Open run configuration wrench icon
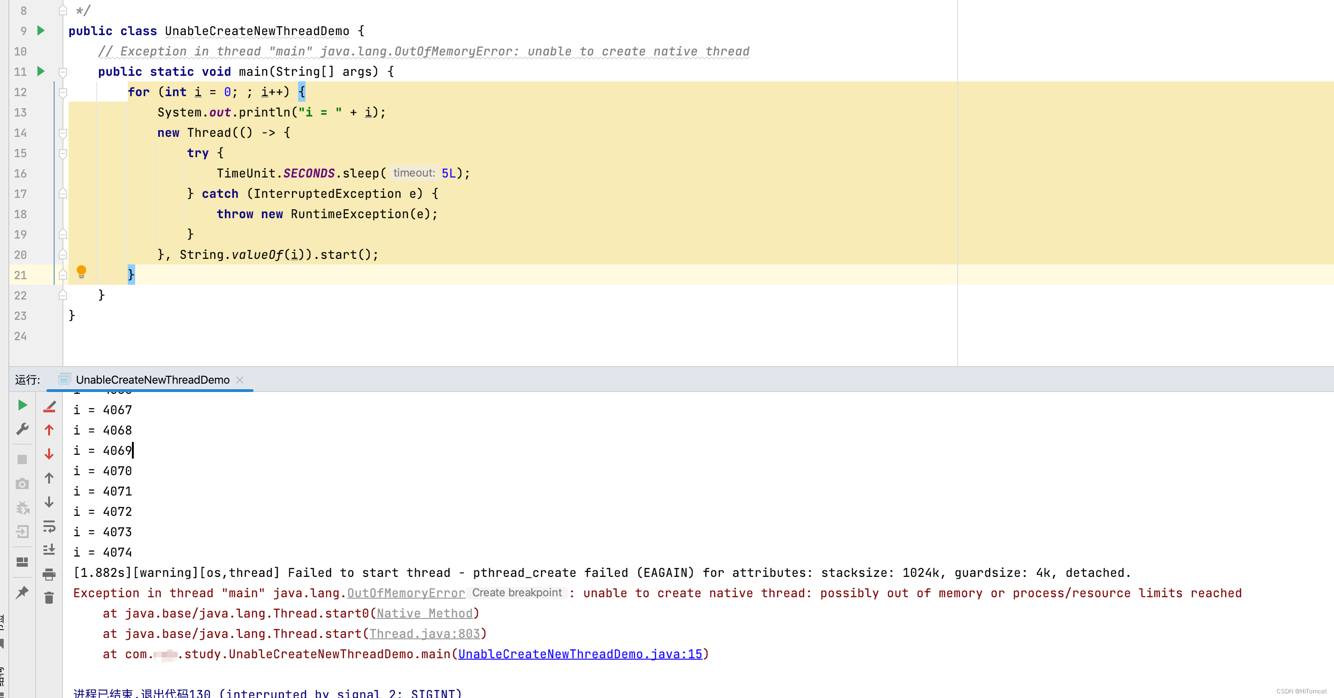 click(22, 429)
